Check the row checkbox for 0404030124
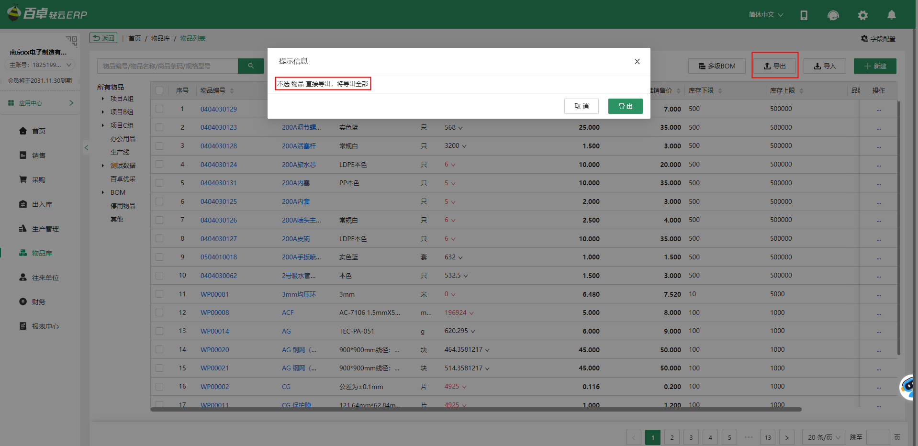The image size is (918, 446). tap(159, 164)
